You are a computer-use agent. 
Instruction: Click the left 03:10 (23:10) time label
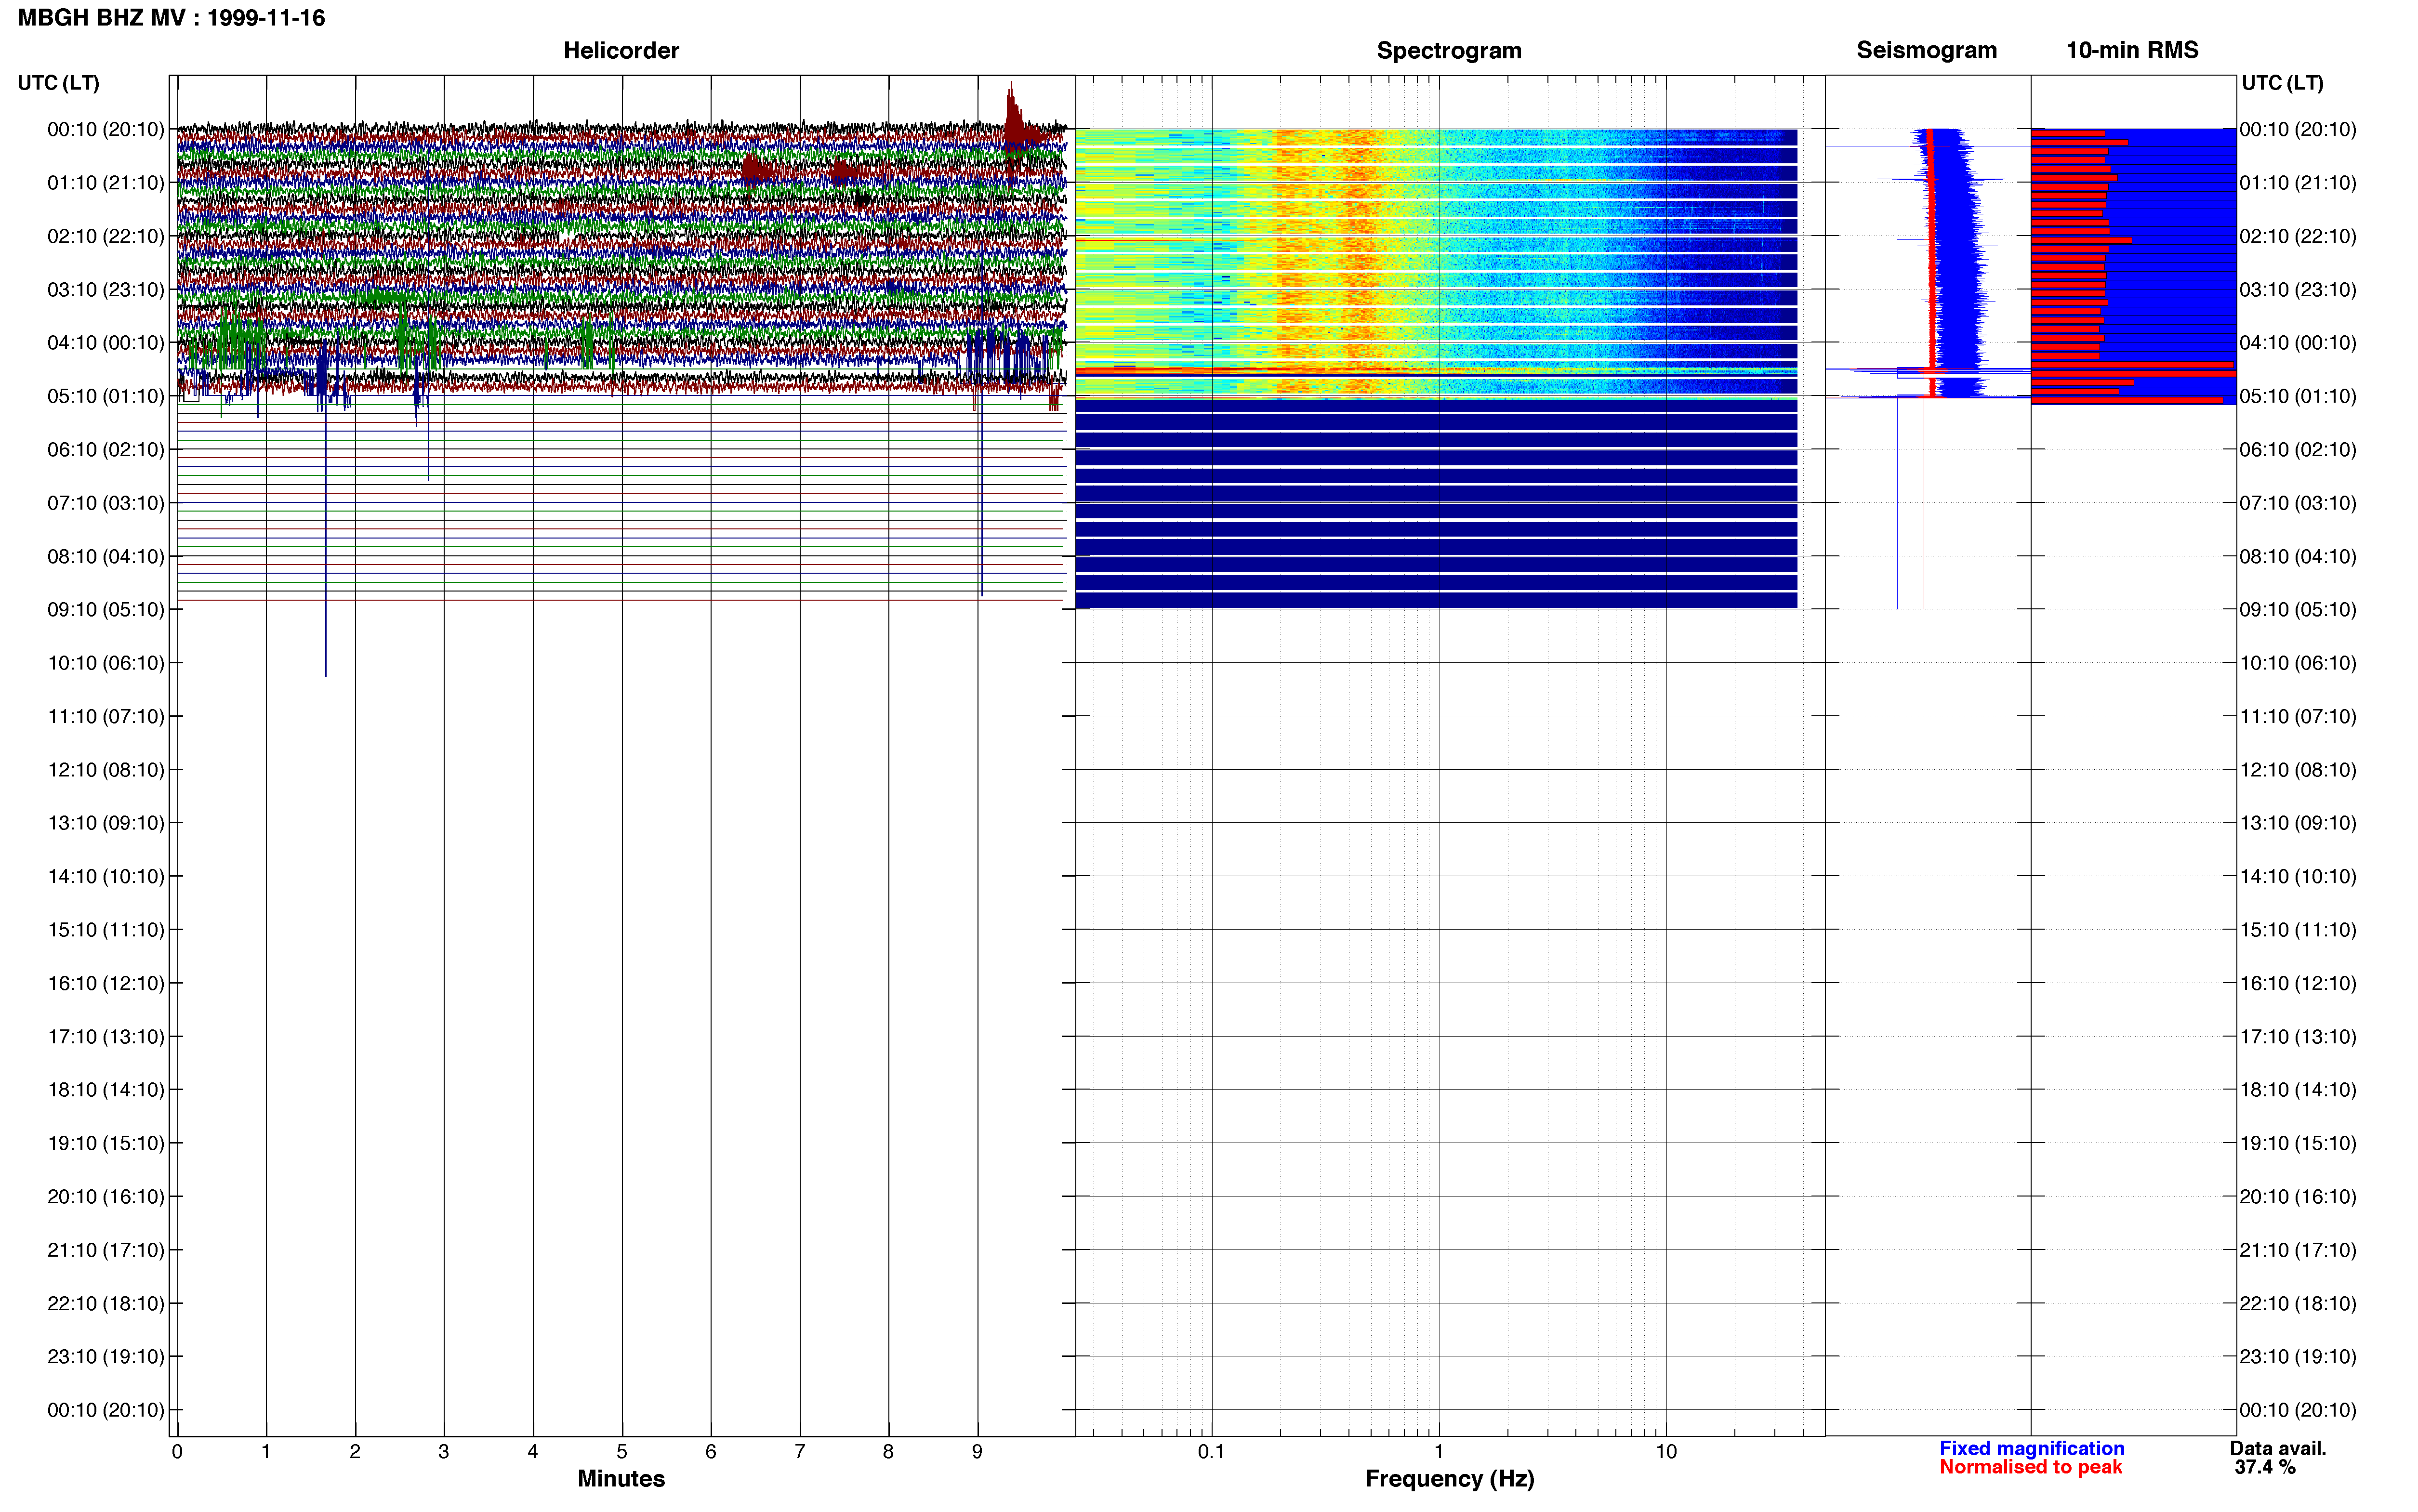(x=106, y=290)
